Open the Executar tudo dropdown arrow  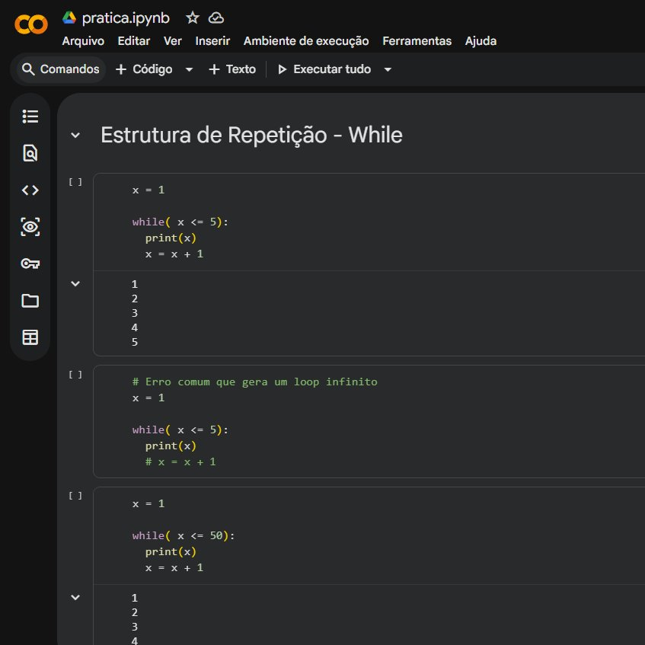click(x=388, y=69)
